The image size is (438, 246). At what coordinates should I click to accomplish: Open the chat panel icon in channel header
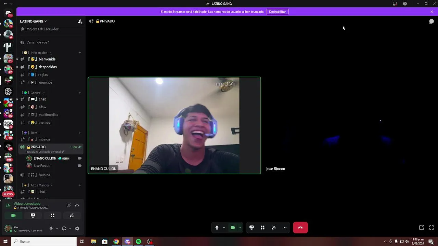tap(431, 21)
